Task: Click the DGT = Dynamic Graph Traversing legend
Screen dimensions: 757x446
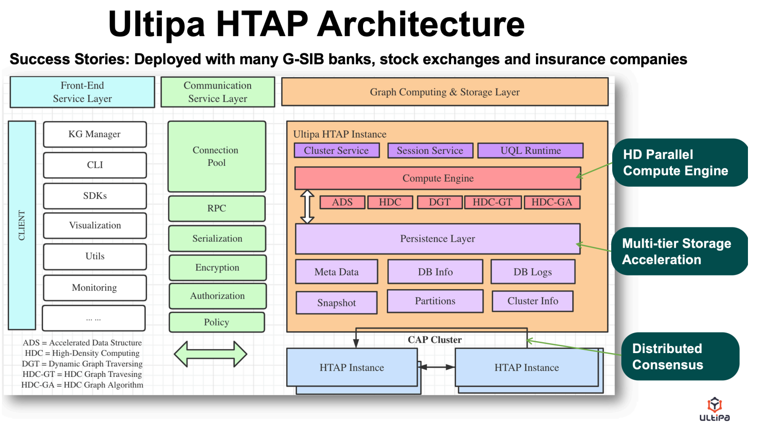Action: click(x=82, y=364)
